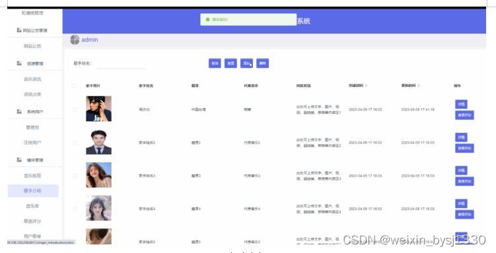Image resolution: width=496 pixels, height=253 pixels.
Task: Click the 歌手姓名2 cell
Action: click(x=147, y=142)
